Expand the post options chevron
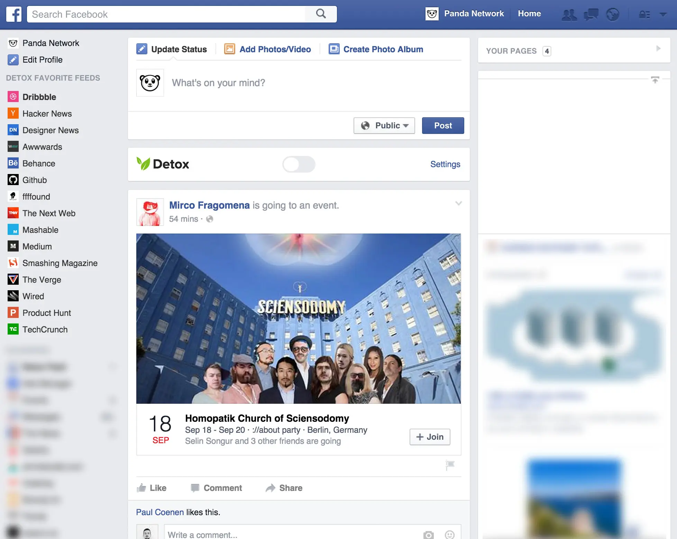The height and width of the screenshot is (539, 677). coord(458,203)
